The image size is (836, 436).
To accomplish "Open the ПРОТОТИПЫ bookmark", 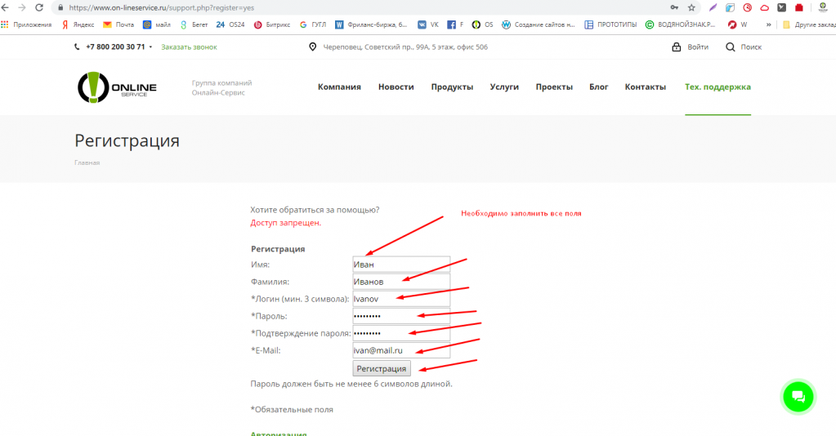I will click(610, 24).
